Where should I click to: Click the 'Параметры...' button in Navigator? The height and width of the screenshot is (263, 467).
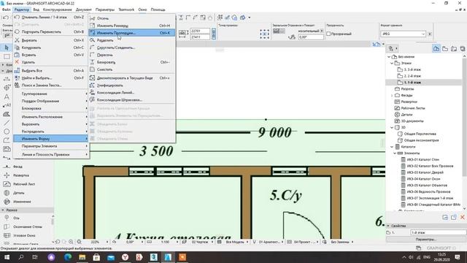(x=426, y=240)
